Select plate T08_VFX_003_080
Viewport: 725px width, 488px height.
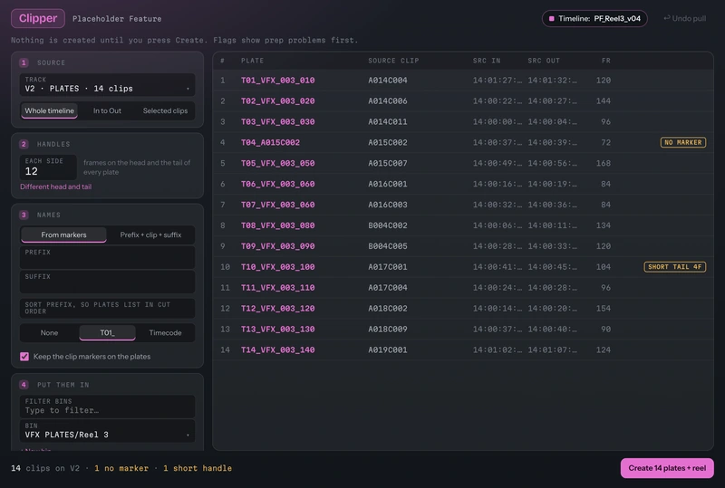point(277,225)
